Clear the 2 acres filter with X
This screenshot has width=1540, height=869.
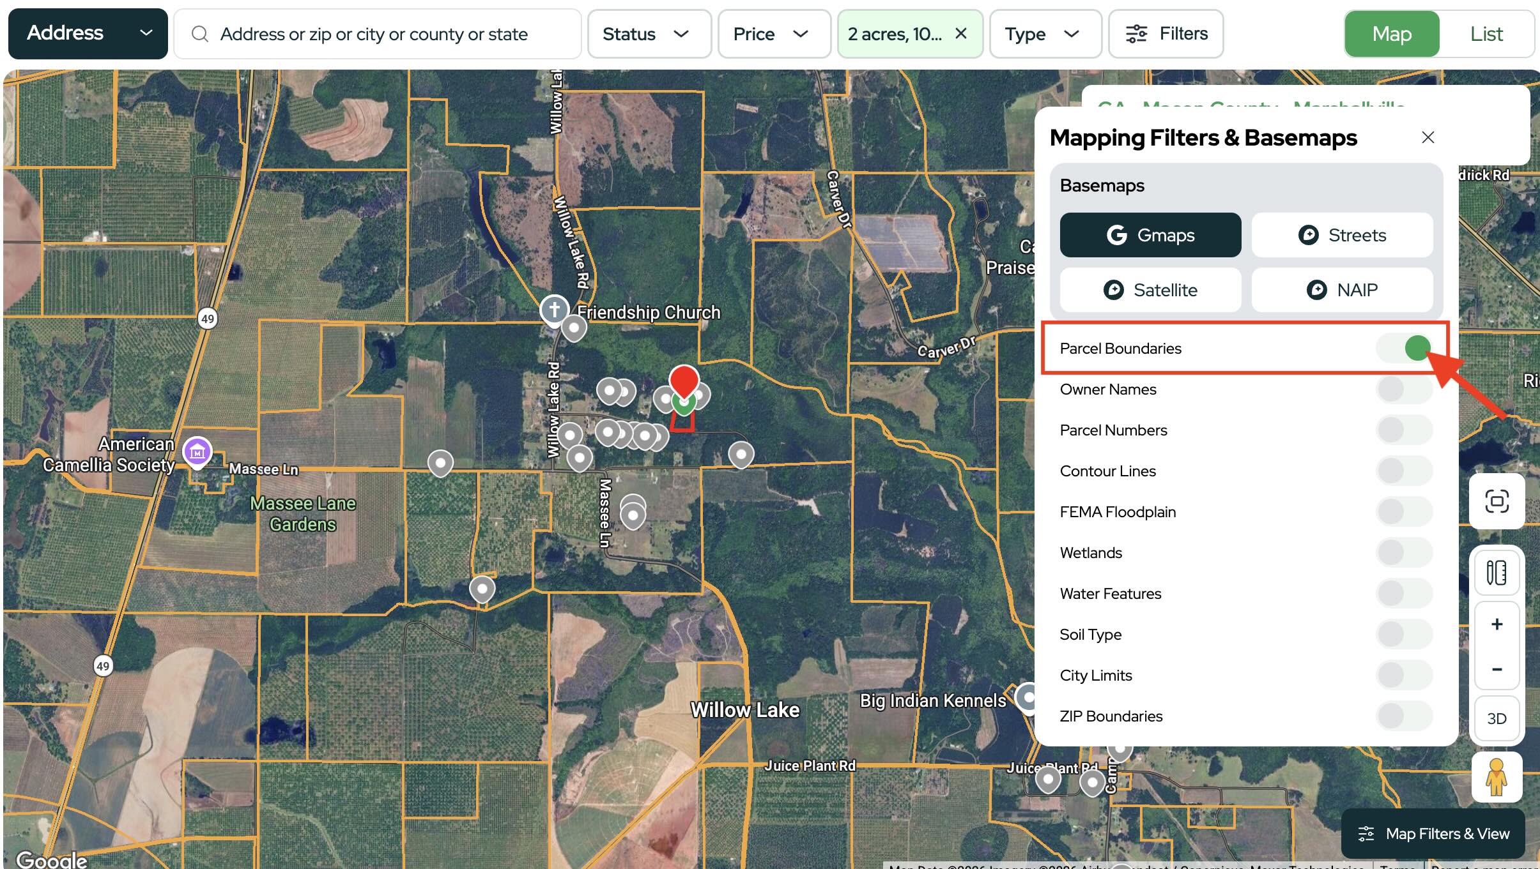(x=961, y=33)
